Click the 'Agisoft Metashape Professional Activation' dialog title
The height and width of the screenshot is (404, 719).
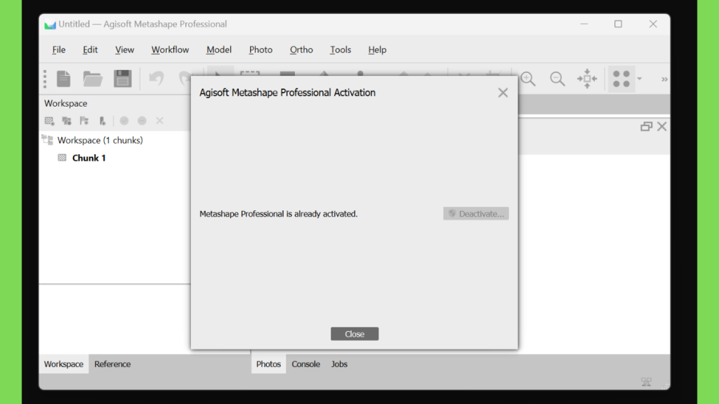point(287,93)
